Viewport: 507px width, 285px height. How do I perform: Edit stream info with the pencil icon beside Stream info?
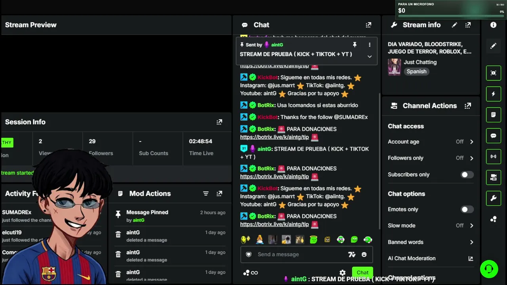point(454,25)
